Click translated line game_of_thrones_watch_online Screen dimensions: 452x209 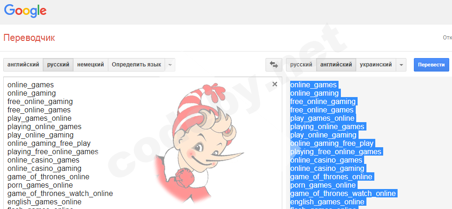point(344,194)
